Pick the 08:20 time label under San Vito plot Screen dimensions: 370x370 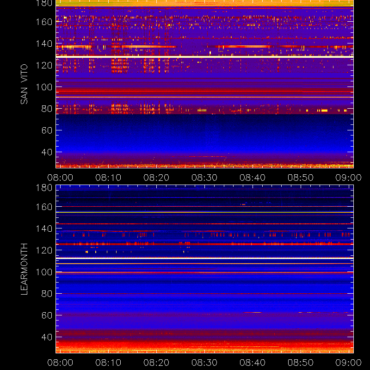coord(156,178)
